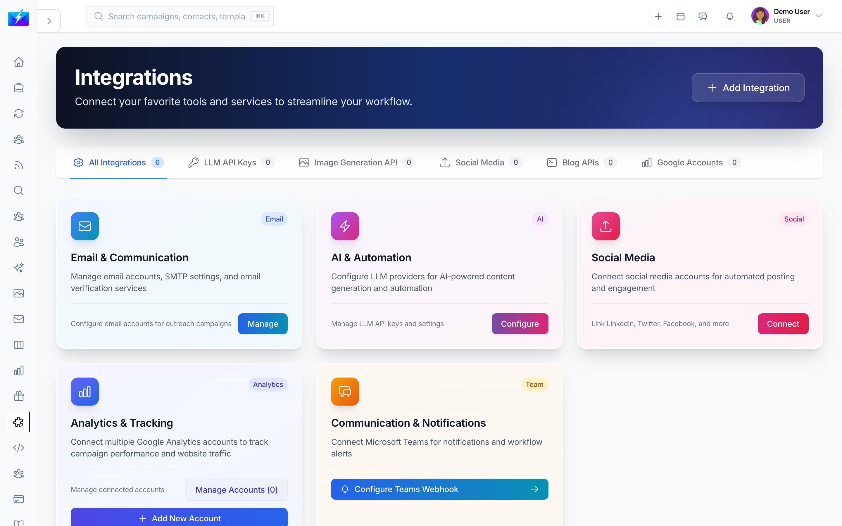Screen dimensions: 842x526
Task: Open the home icon in the sidebar
Action: click(x=18, y=62)
